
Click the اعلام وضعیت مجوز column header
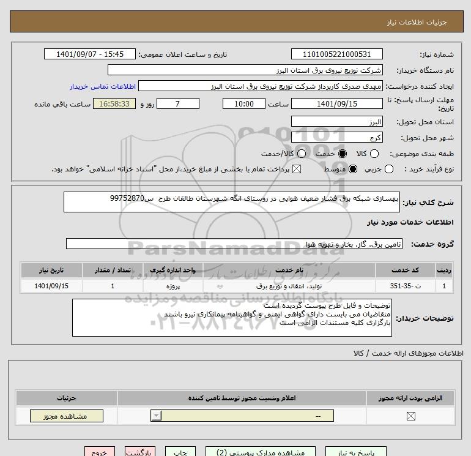(242, 398)
